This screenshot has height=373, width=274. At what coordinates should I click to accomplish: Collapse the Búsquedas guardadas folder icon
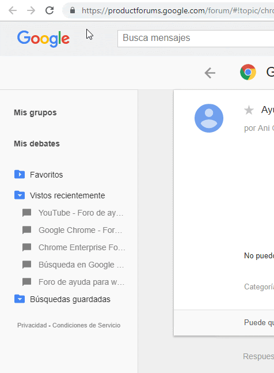point(20,299)
